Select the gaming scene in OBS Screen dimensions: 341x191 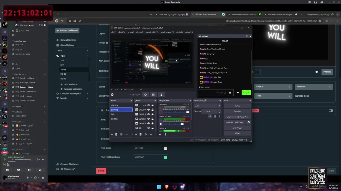121,110
